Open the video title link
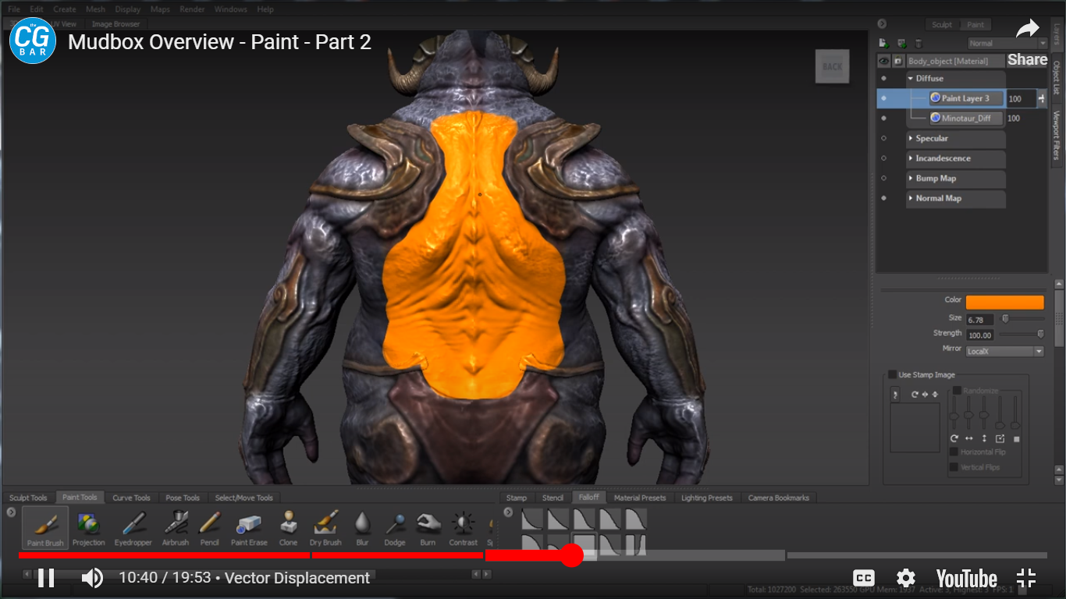Viewport: 1066px width, 599px height. coord(219,42)
